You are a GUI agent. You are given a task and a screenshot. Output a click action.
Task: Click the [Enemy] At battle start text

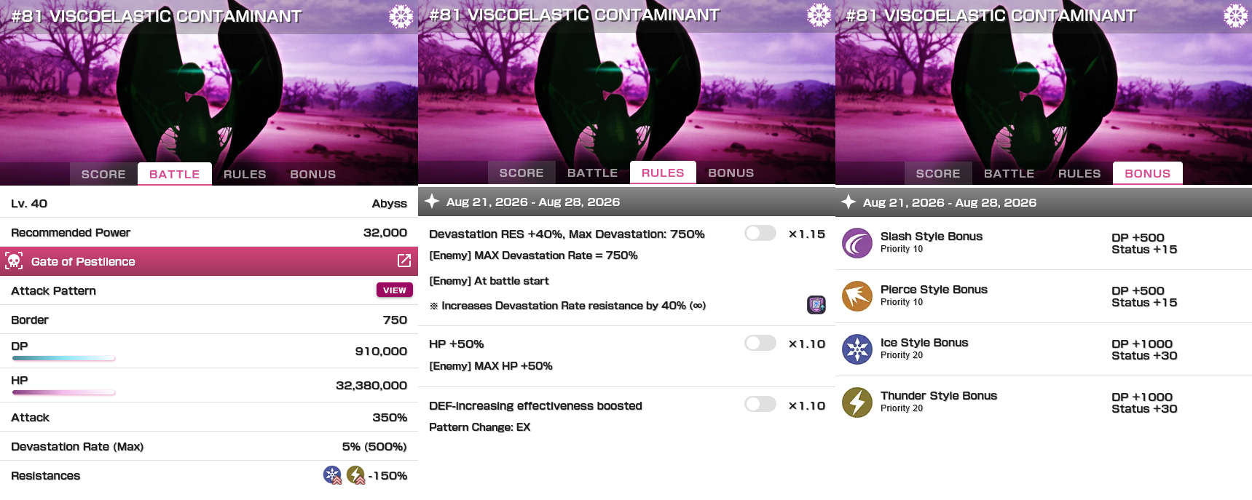tap(489, 280)
